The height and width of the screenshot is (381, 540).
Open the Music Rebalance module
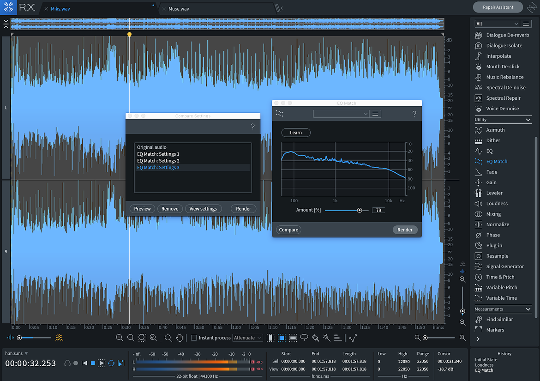coord(500,77)
